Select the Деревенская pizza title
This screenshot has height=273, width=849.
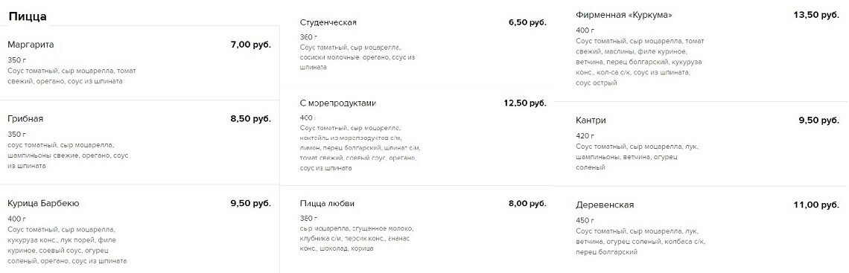pos(605,205)
